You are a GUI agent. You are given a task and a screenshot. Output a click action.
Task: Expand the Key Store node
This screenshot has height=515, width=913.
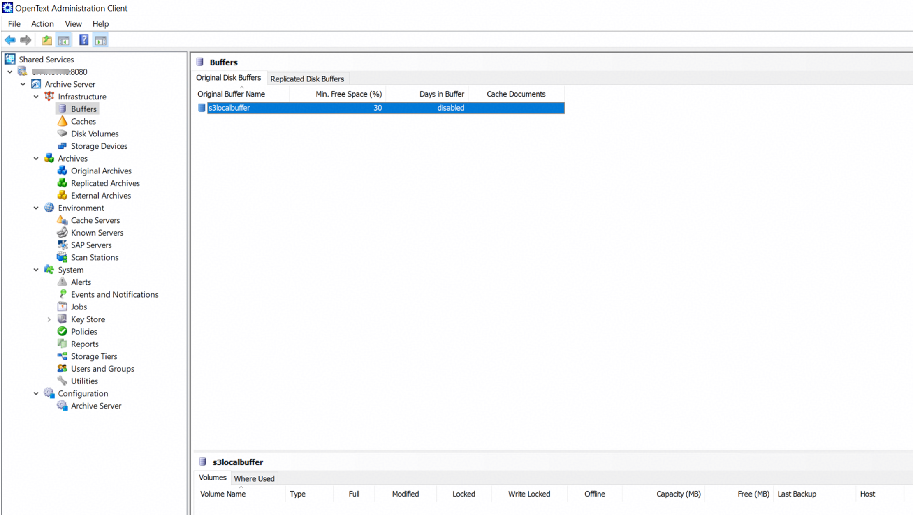click(49, 319)
